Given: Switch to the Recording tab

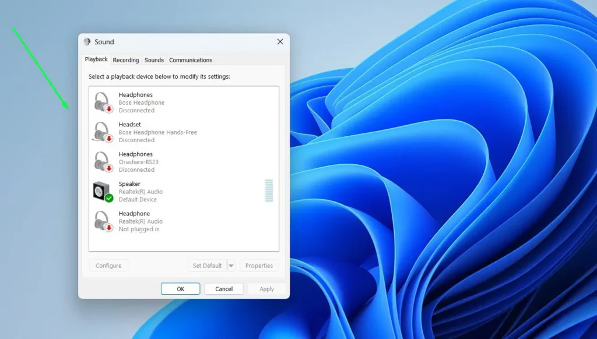Looking at the screenshot, I should tap(125, 59).
